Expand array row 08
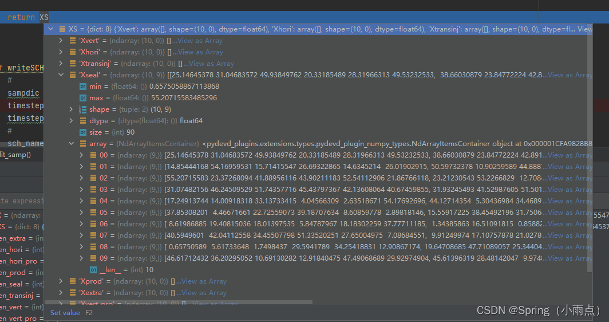The image size is (609, 322). [x=81, y=247]
